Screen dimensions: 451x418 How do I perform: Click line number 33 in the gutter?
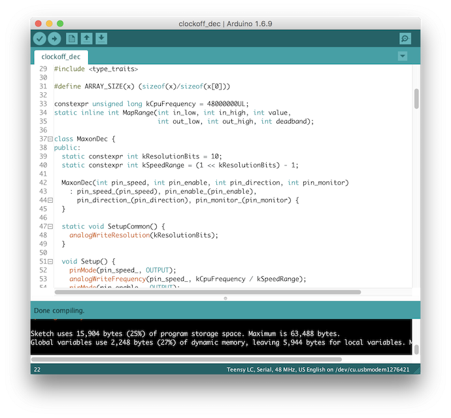click(x=43, y=104)
